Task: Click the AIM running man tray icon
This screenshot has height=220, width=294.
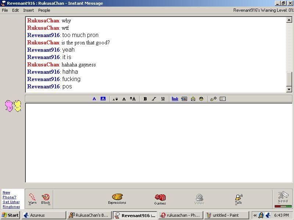Action: coord(261,215)
